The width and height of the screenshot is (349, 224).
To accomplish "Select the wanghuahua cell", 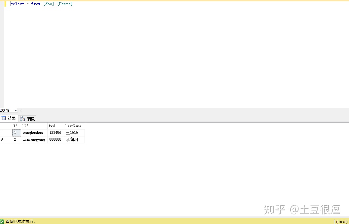I will click(x=34, y=133).
